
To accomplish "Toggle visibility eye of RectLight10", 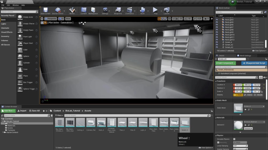I will [x=217, y=35].
